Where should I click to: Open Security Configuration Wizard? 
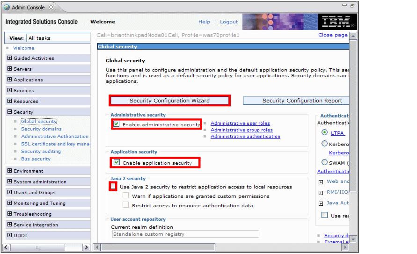pos(170,101)
